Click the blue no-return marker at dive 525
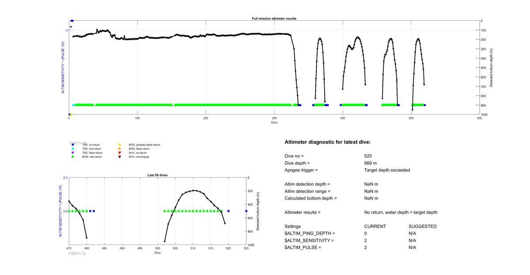Screen dimensions: 530x275 click(246, 211)
